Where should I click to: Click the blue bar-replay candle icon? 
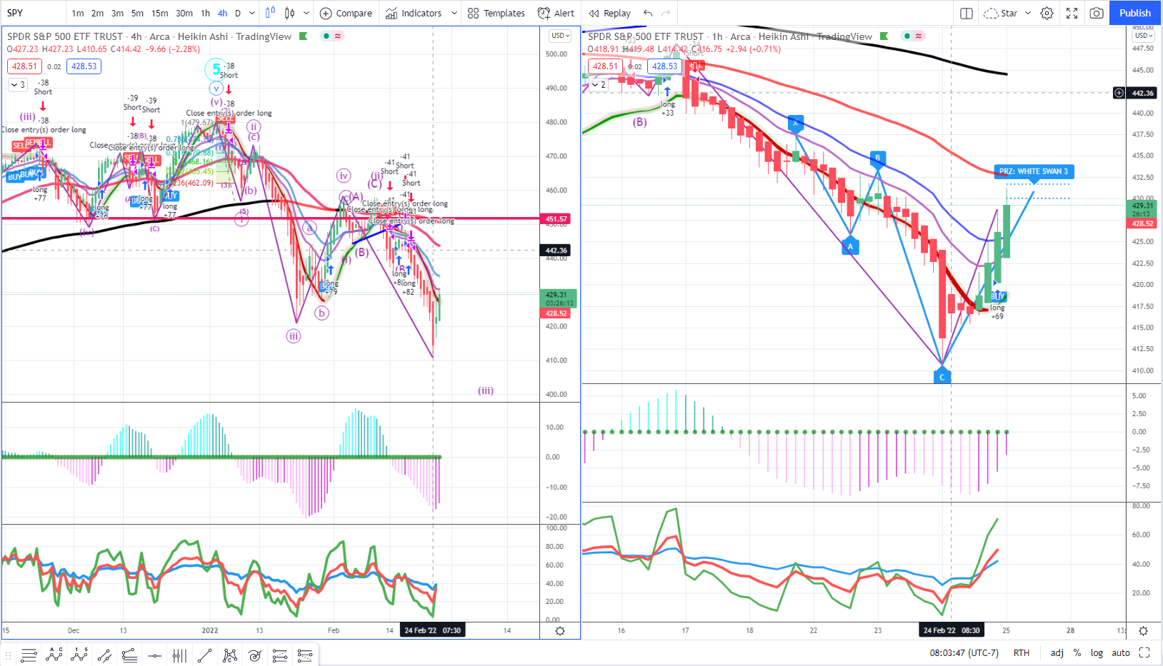(x=270, y=13)
